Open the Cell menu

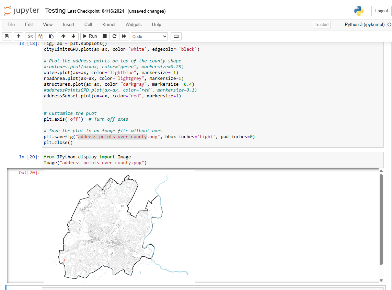tap(88, 24)
